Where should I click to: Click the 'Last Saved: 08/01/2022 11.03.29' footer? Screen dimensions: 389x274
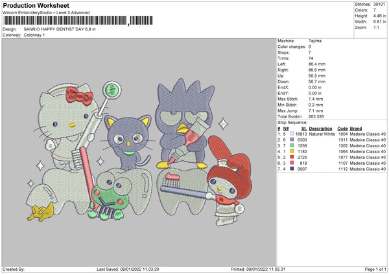click(128, 269)
